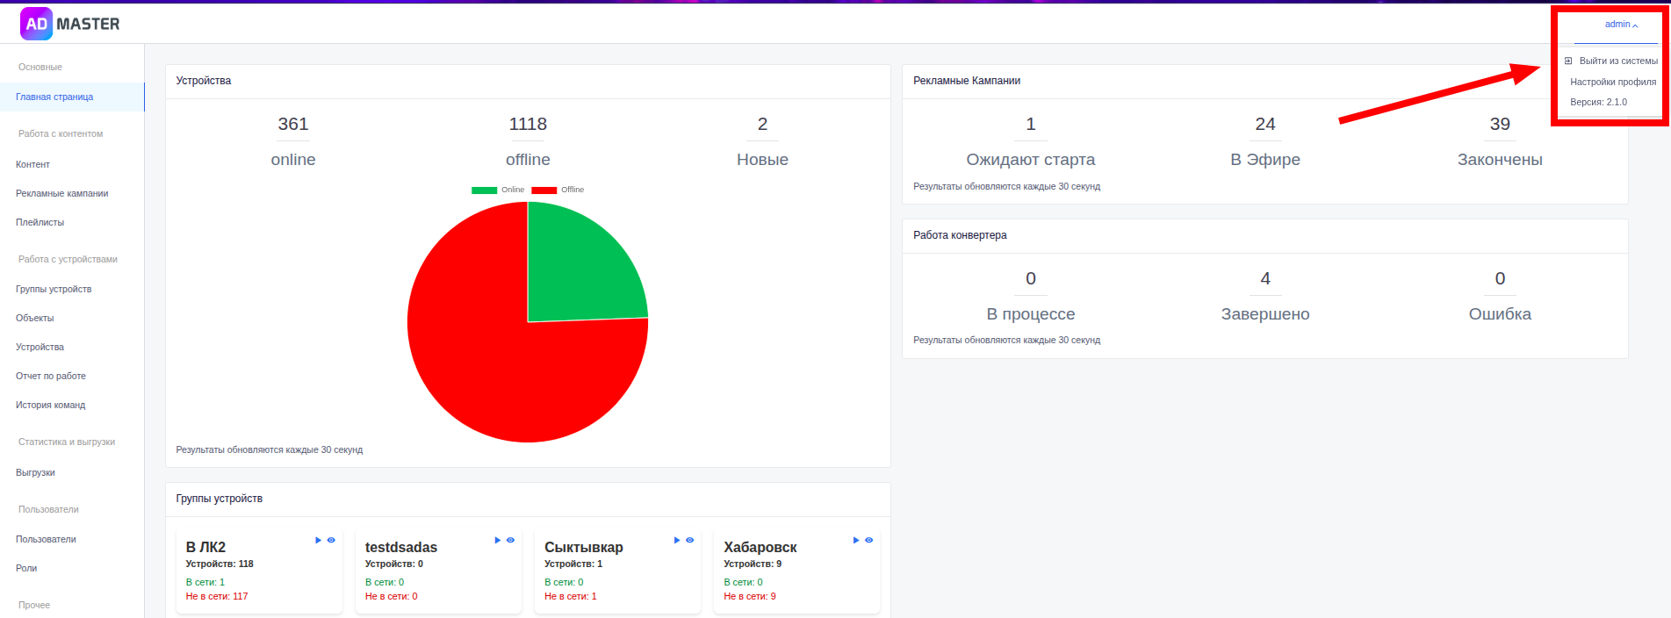Click Не в сети: 9 text

coord(750,596)
